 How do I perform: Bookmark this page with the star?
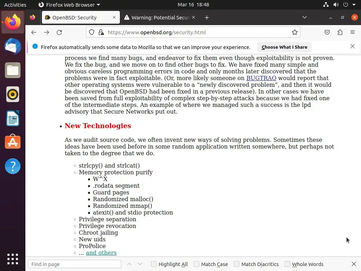(295, 32)
